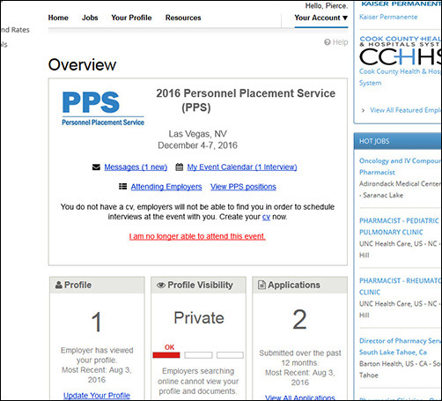Screen dimensions: 442x401
Task: Open the Your Profile menu item
Action: 131,18
